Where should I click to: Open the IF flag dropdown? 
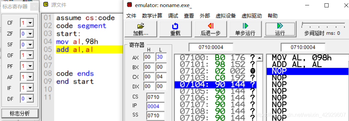[x=30, y=88]
